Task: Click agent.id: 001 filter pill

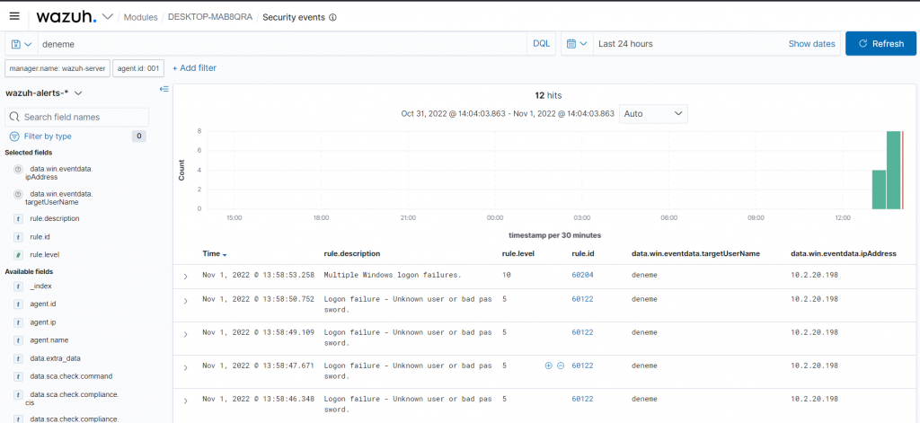Action: point(137,68)
